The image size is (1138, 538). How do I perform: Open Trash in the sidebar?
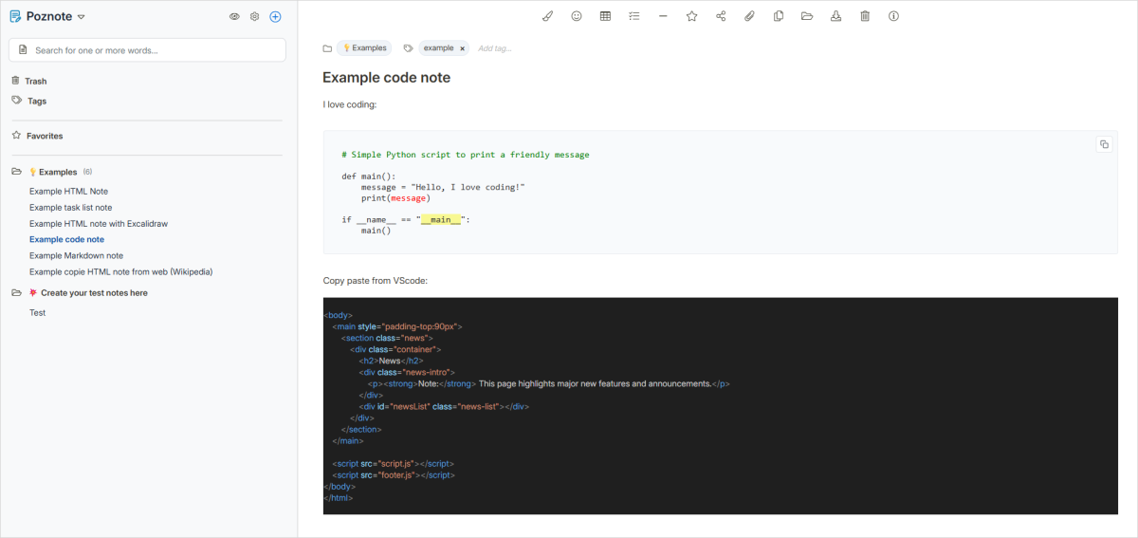(36, 82)
